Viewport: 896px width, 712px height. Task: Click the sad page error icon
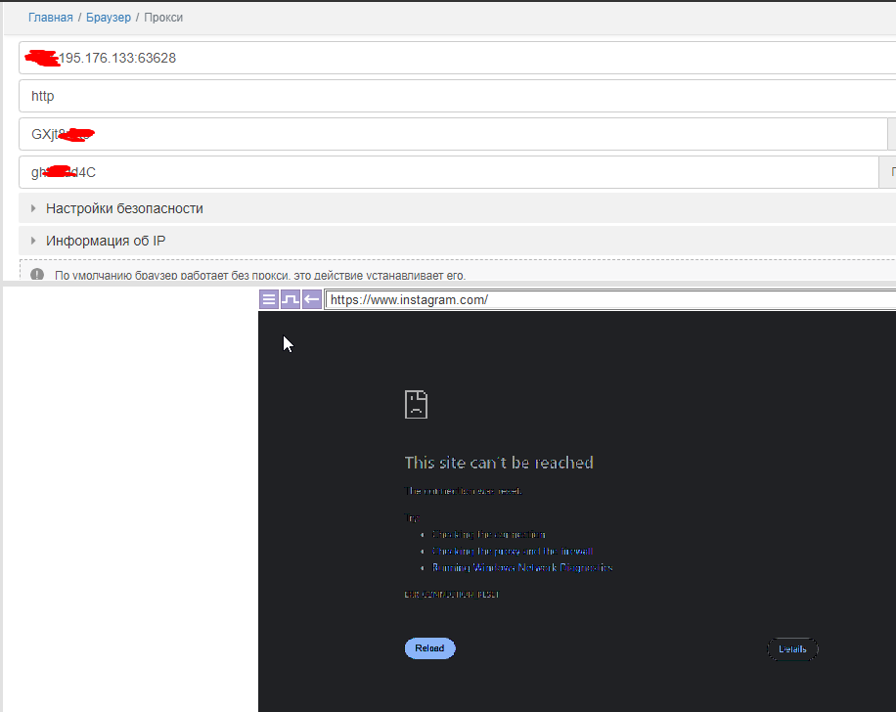coord(417,404)
